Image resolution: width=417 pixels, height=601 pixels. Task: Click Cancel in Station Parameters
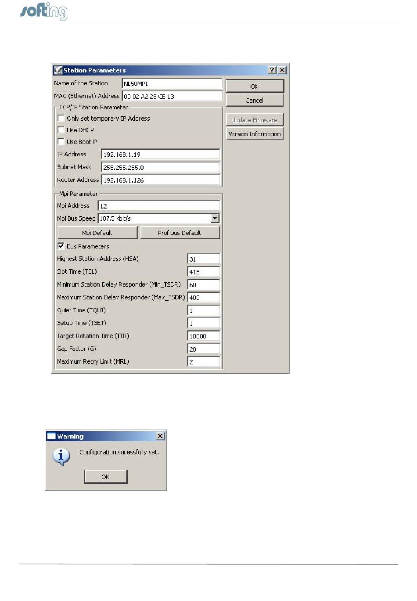[255, 100]
